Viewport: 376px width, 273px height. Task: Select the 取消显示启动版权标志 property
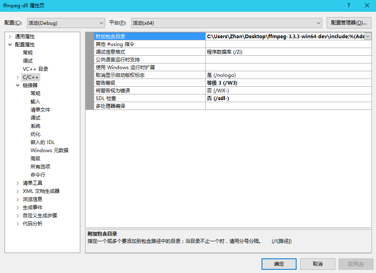pos(150,75)
